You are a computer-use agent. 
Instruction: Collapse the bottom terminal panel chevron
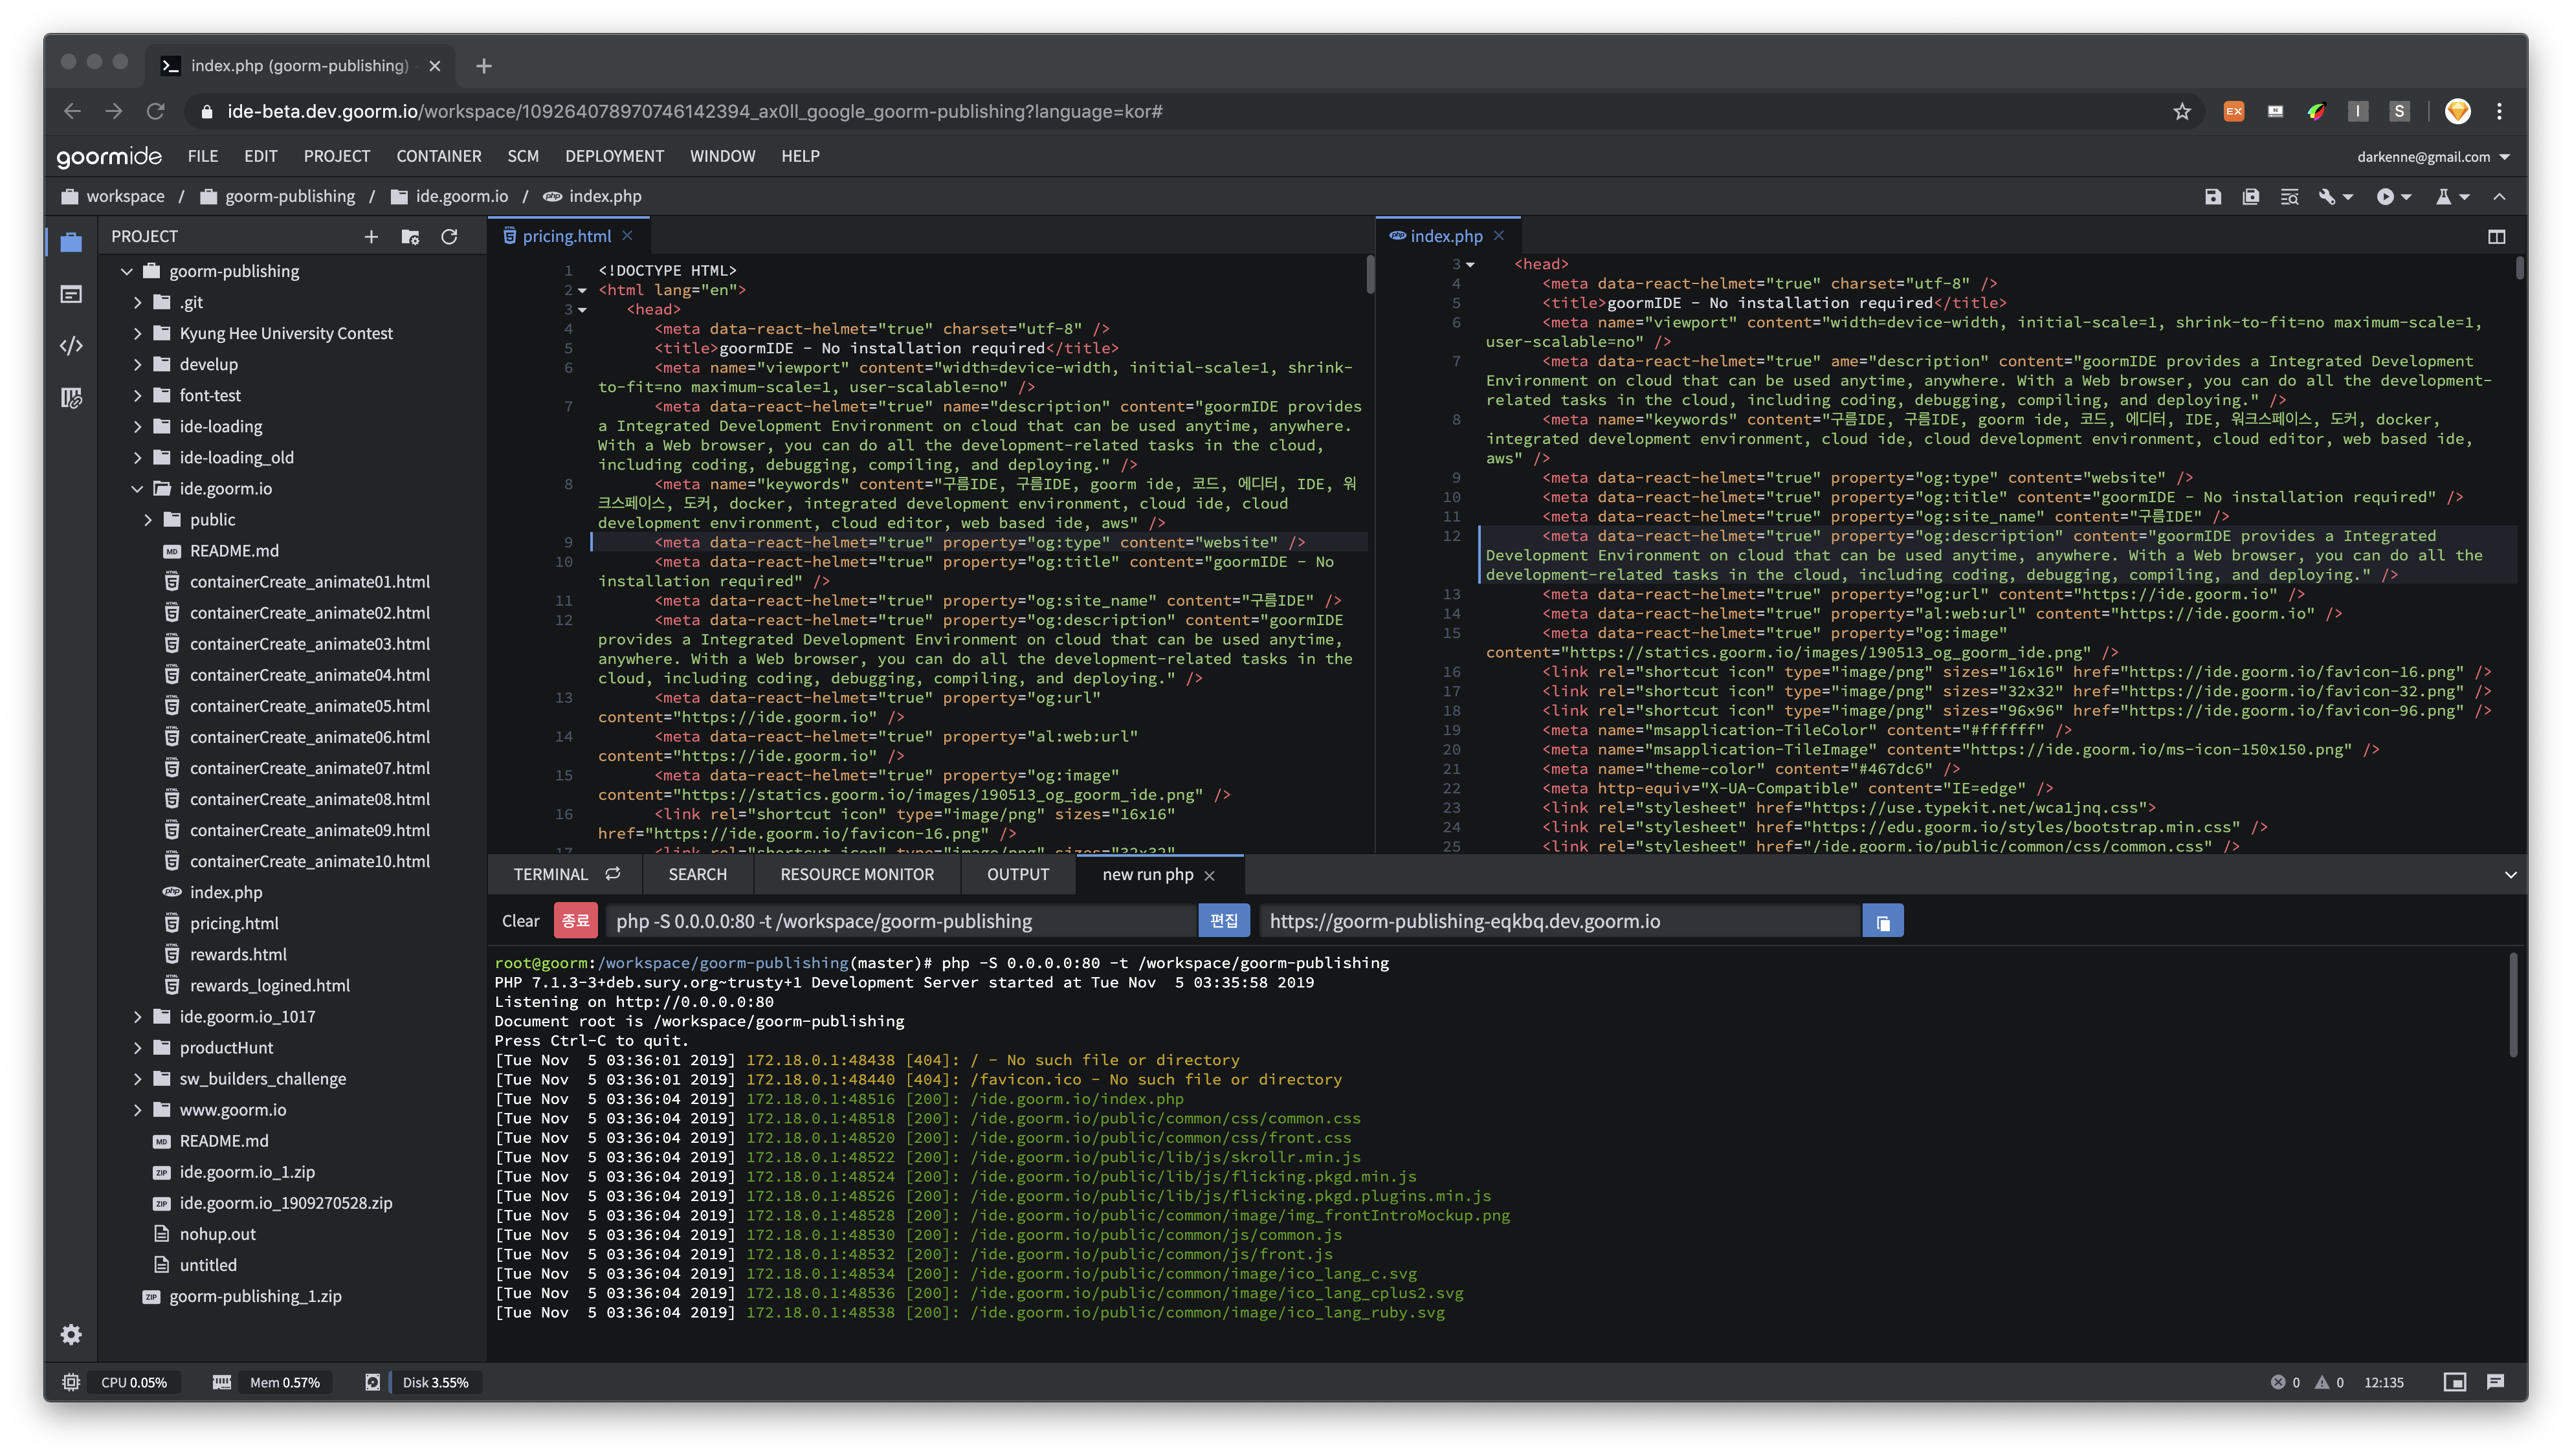point(2510,875)
